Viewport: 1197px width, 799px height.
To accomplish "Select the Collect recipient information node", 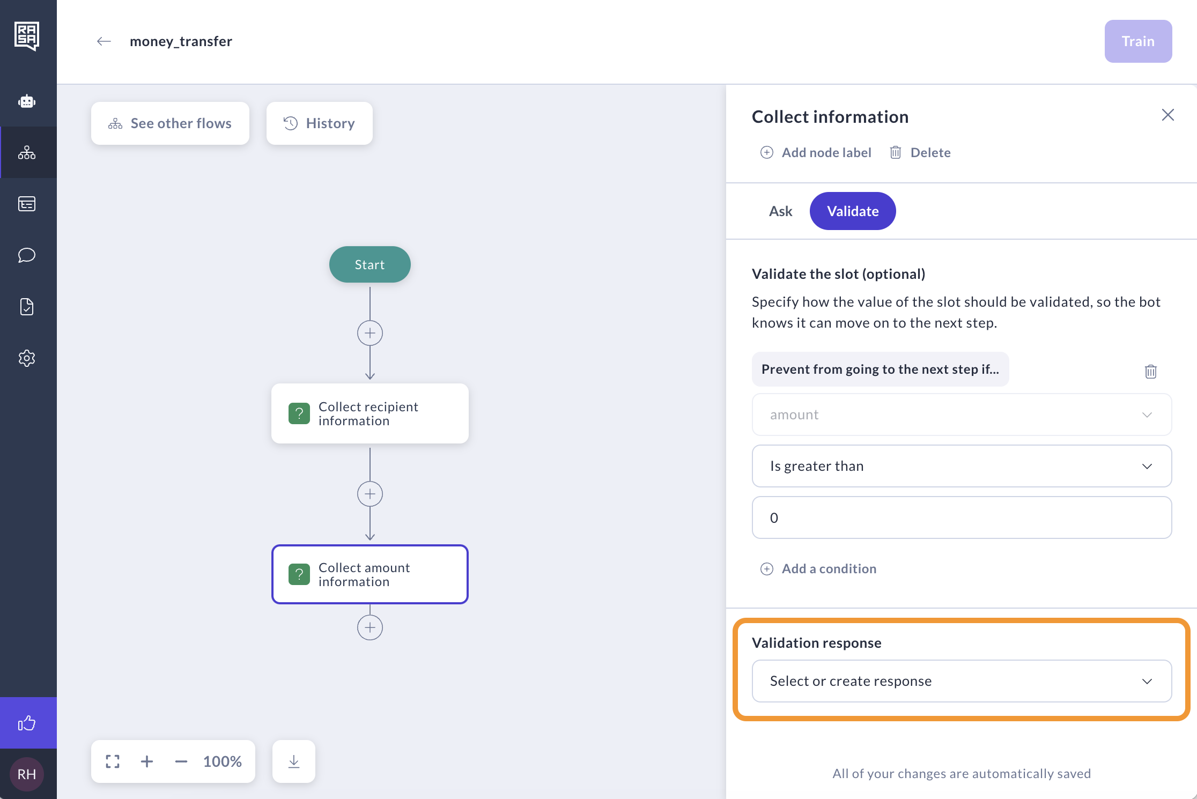I will point(370,413).
